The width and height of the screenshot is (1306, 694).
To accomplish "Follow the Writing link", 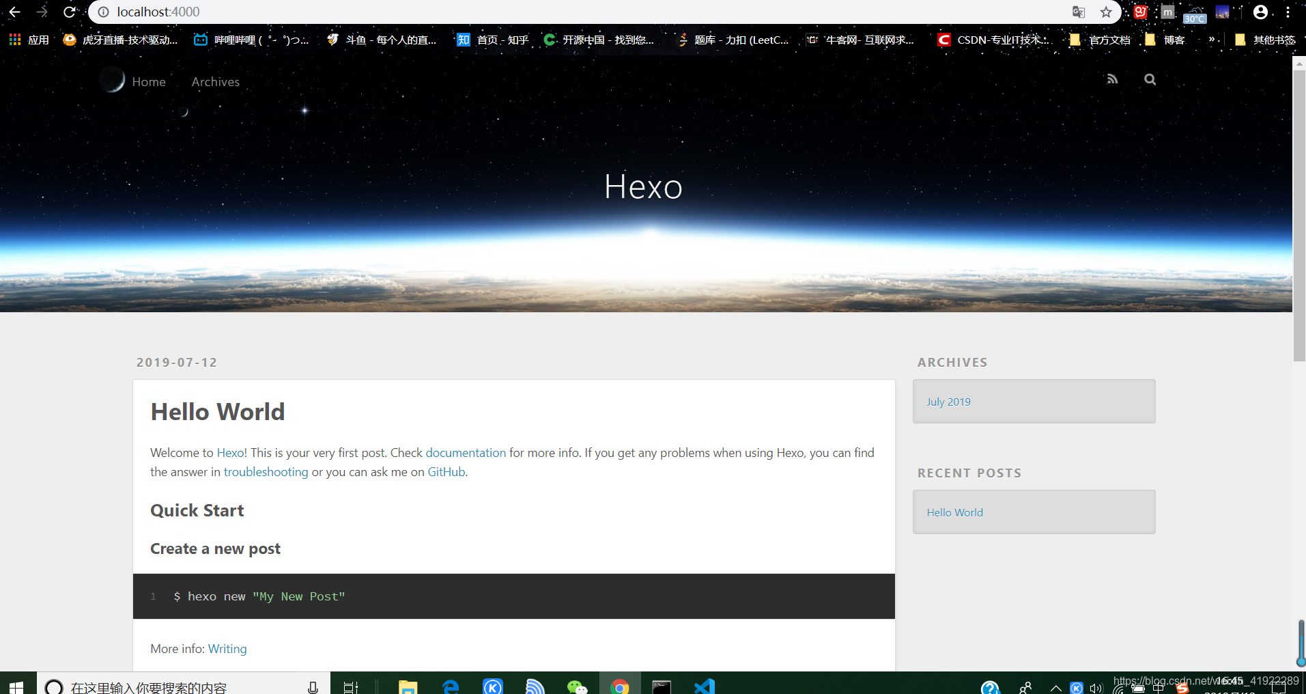I will [x=227, y=649].
